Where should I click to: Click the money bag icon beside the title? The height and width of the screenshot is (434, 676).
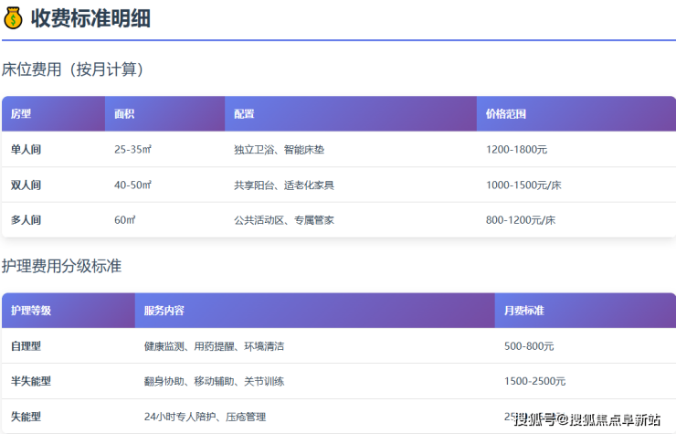click(x=13, y=17)
